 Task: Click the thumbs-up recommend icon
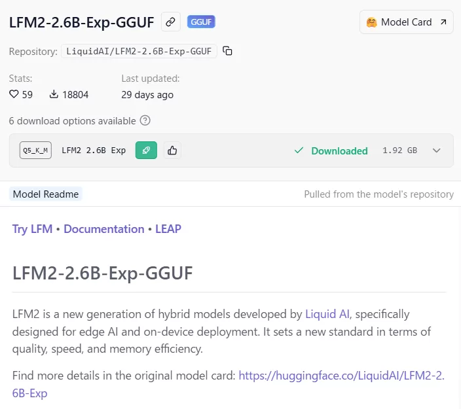[172, 150]
